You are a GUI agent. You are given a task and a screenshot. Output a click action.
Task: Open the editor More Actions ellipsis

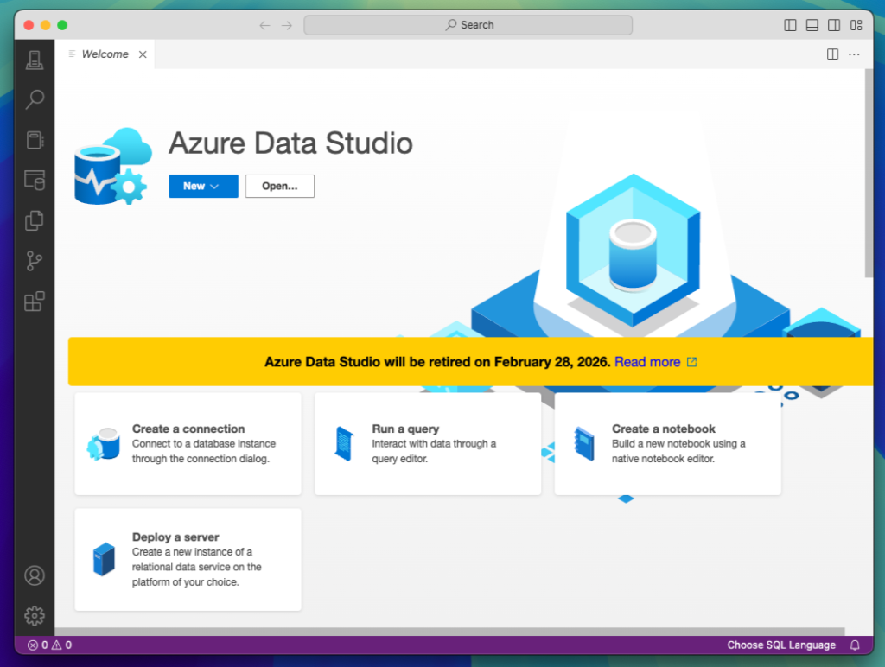click(x=854, y=54)
